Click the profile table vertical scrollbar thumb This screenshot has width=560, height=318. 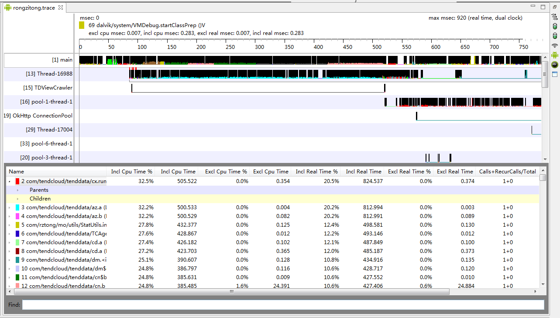tap(543, 177)
